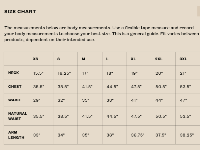
Task: Click the 16.25" neck value for S
Action: coord(64,73)
